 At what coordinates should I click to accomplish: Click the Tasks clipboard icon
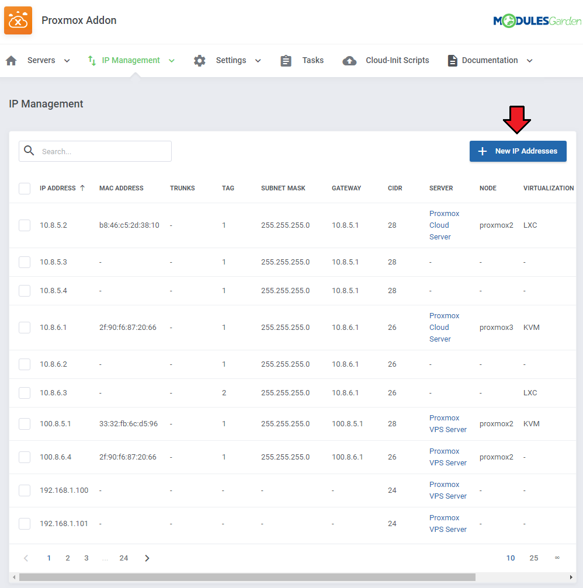click(x=286, y=60)
